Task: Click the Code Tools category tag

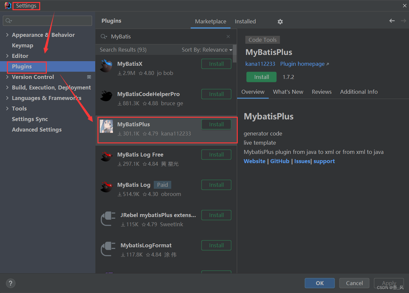Action: point(262,40)
